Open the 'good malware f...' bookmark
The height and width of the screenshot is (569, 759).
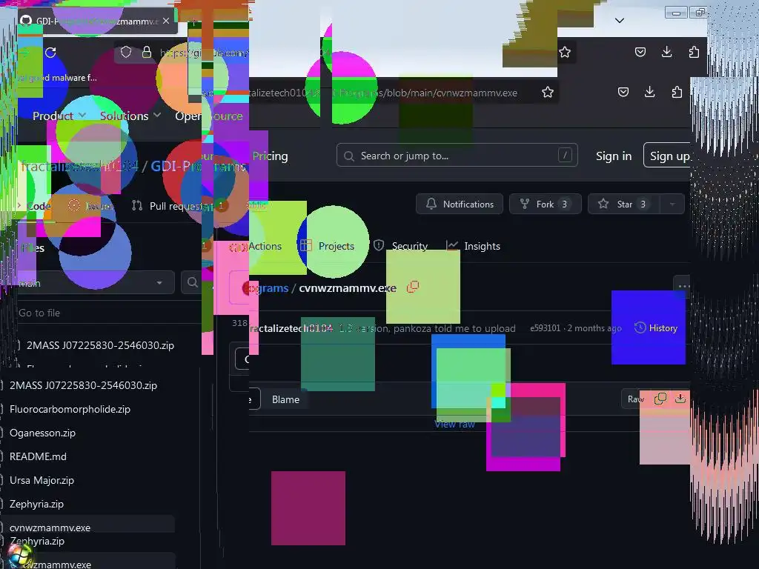tap(57, 77)
